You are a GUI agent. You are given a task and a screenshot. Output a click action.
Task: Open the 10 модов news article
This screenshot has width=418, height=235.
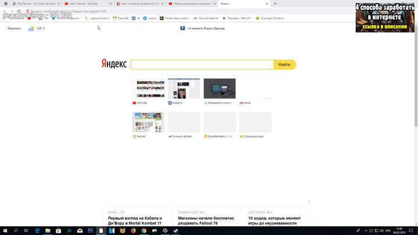274,220
